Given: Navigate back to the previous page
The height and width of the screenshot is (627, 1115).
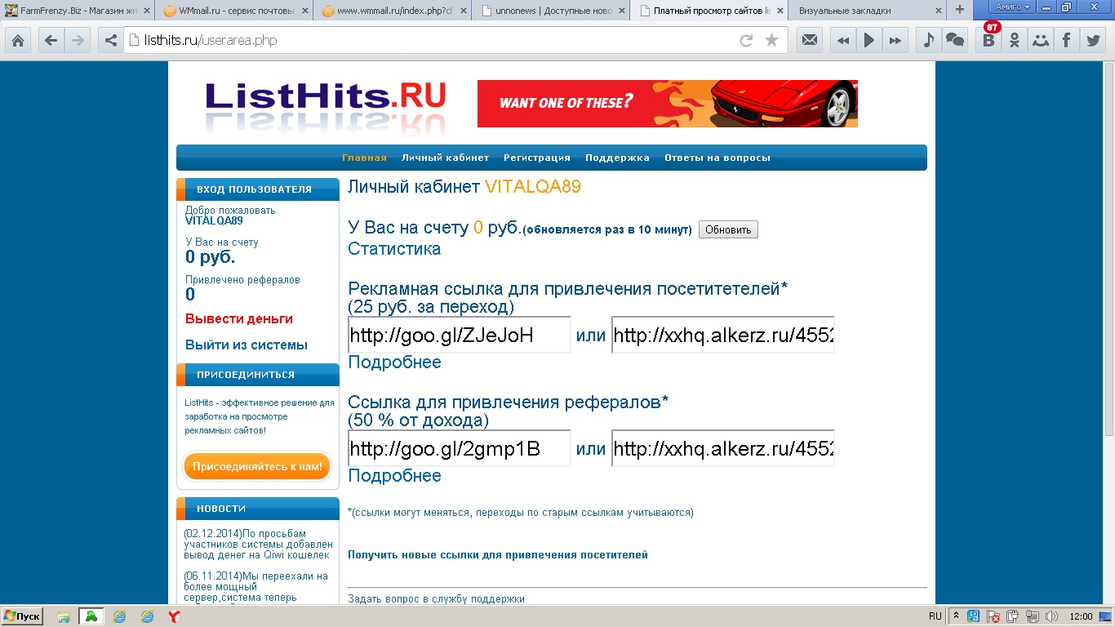Looking at the screenshot, I should [51, 40].
